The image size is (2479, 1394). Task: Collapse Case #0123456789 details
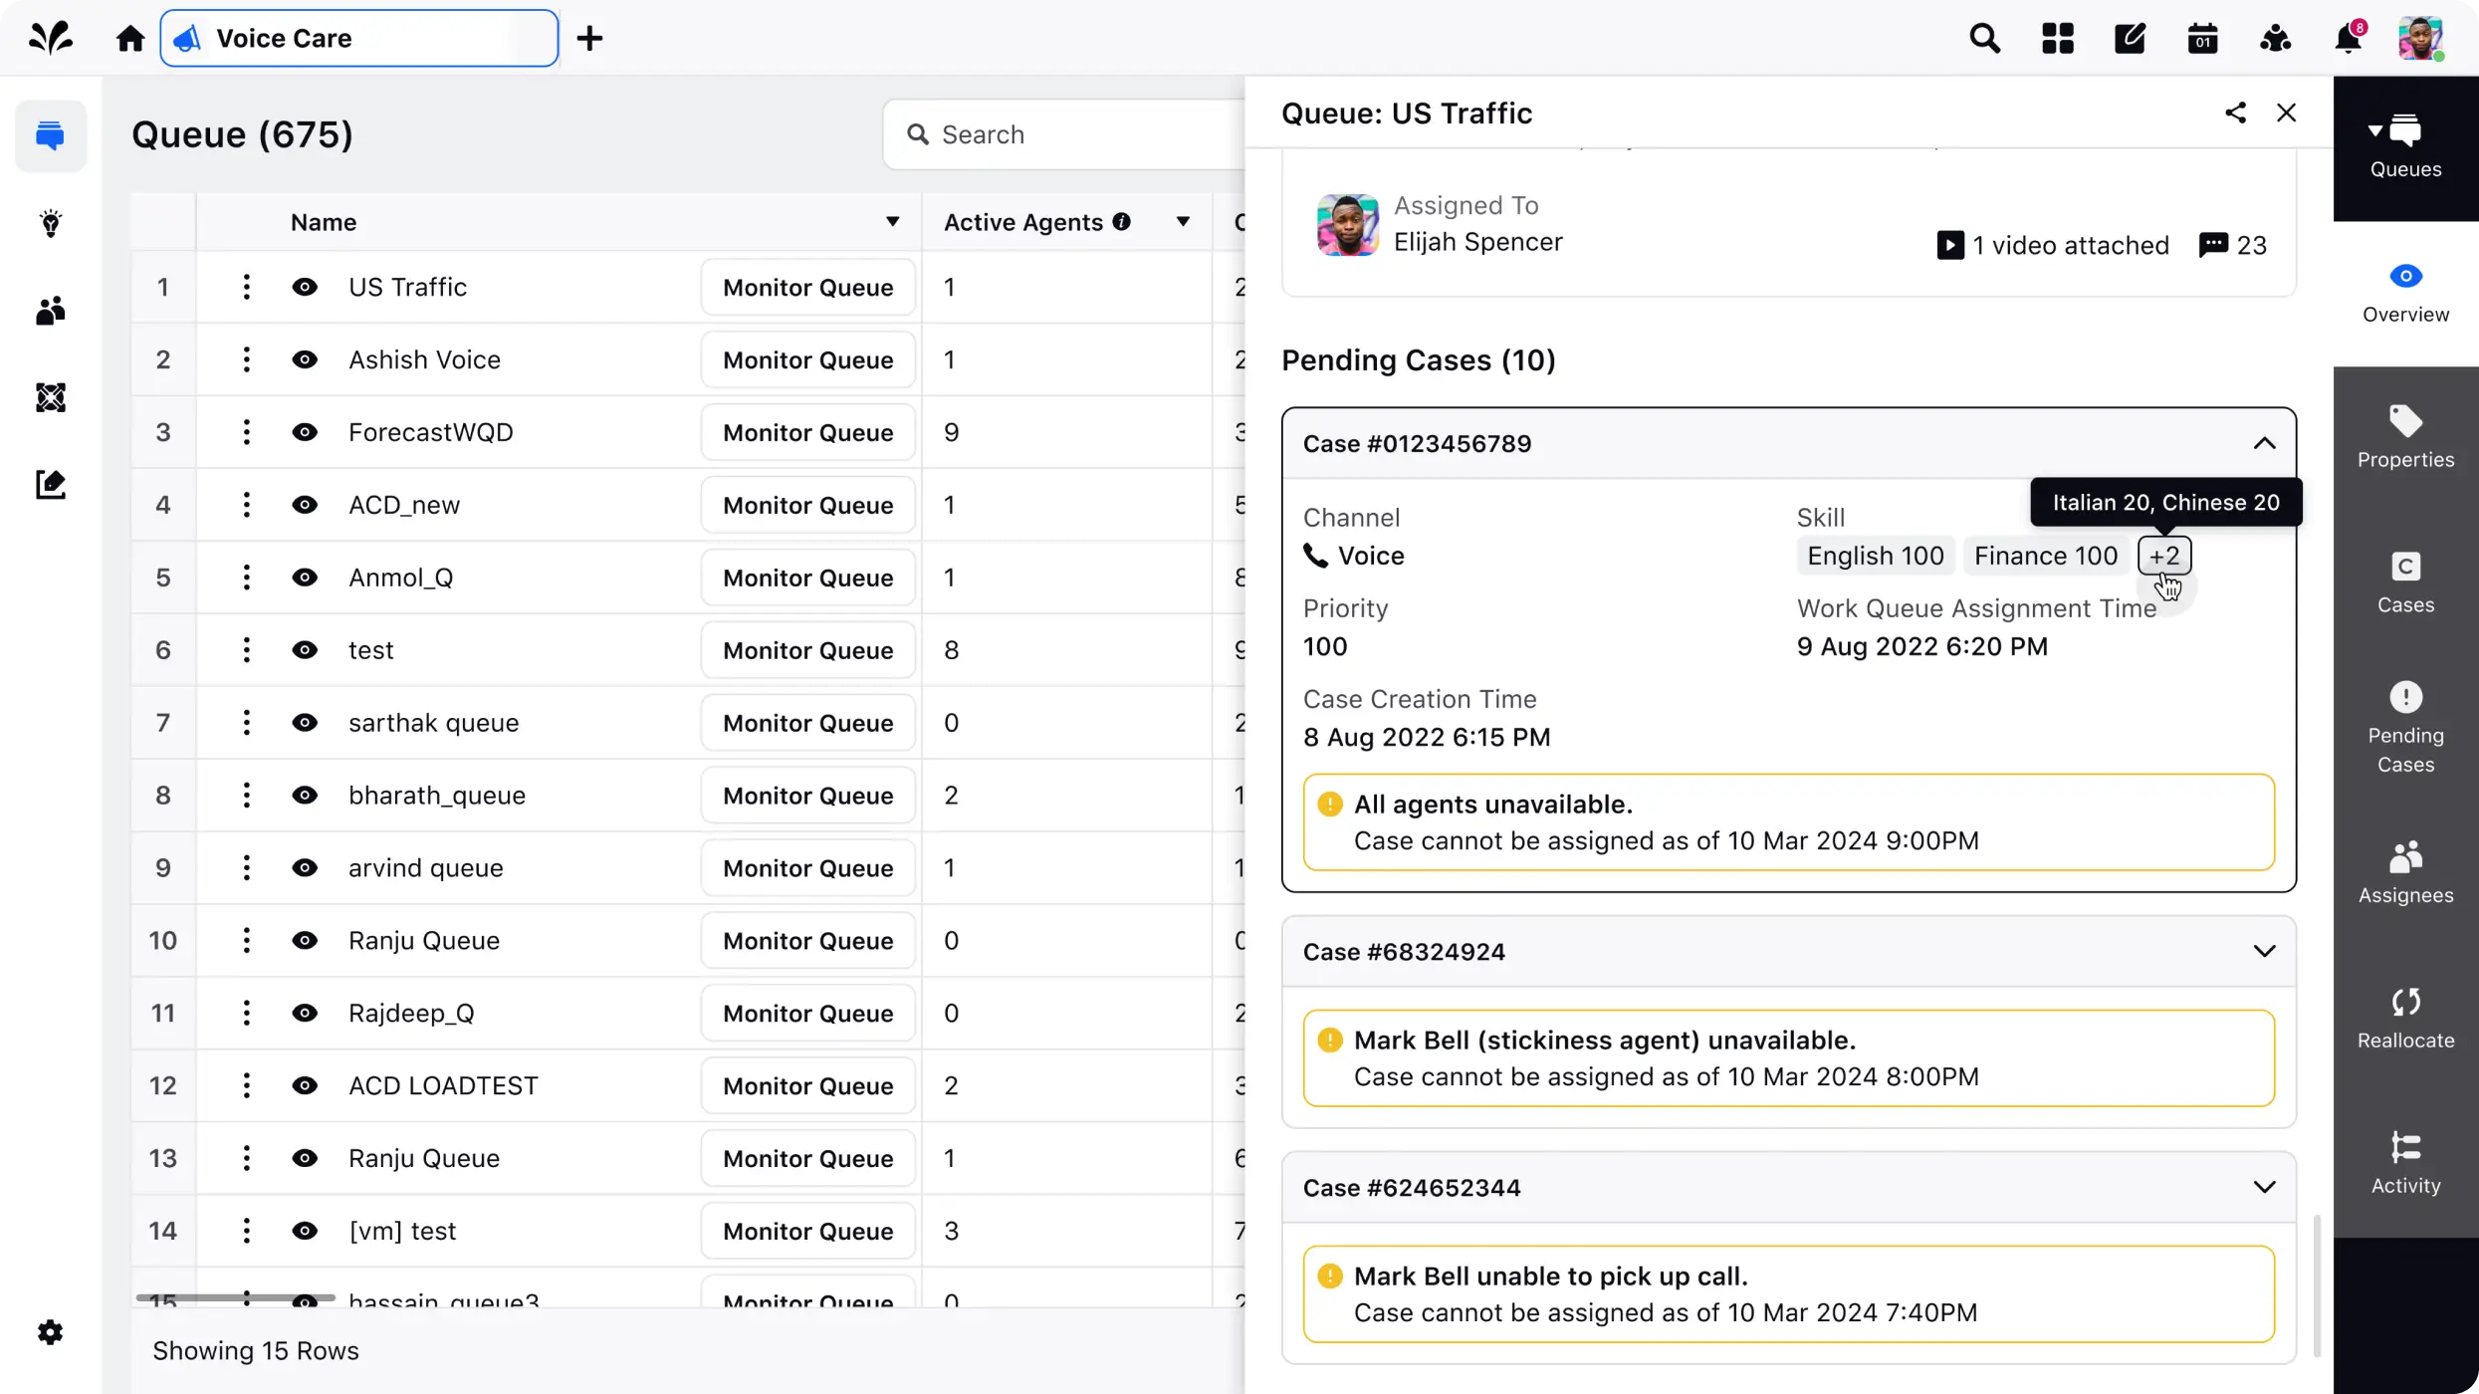[x=2264, y=443]
